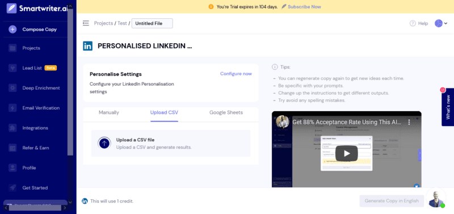Click Configure now in Personalise Settings
Screen dimensions: 454x214
tap(236, 74)
